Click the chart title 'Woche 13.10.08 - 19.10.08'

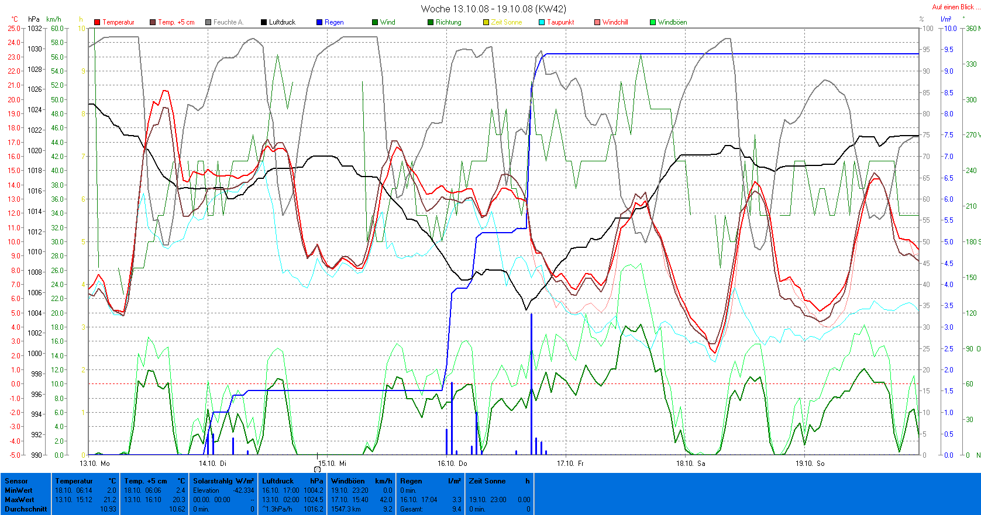[x=493, y=9]
